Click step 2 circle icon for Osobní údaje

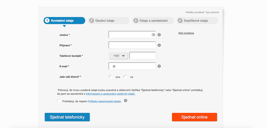[x=92, y=20]
